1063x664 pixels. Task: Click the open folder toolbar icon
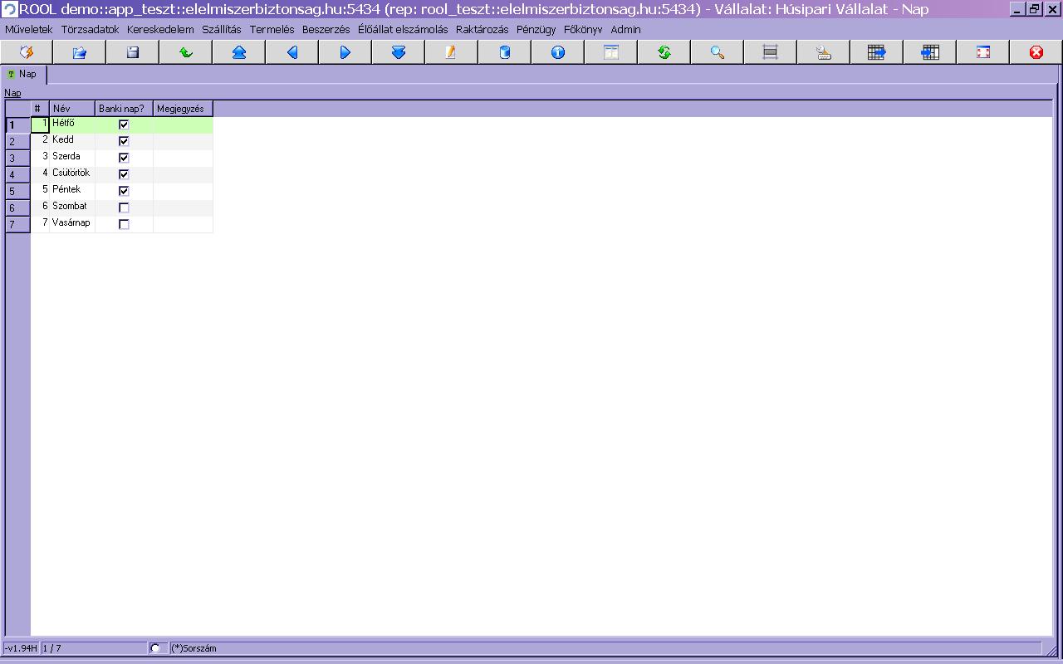point(80,52)
